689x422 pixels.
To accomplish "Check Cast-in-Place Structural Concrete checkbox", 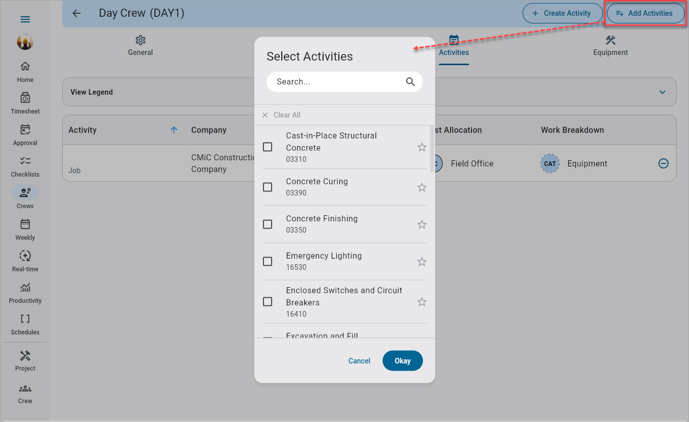I will point(268,147).
